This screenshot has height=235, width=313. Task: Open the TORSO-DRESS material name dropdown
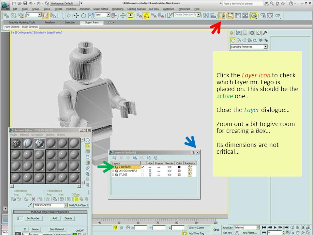tap(51, 205)
